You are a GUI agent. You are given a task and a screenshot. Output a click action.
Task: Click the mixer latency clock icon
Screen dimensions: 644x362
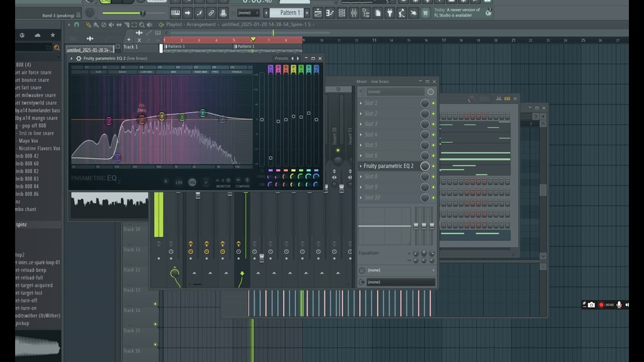pyautogui.click(x=430, y=92)
